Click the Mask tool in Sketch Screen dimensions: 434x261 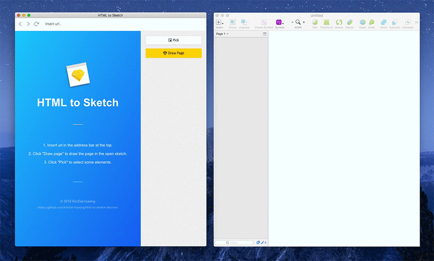(x=362, y=24)
